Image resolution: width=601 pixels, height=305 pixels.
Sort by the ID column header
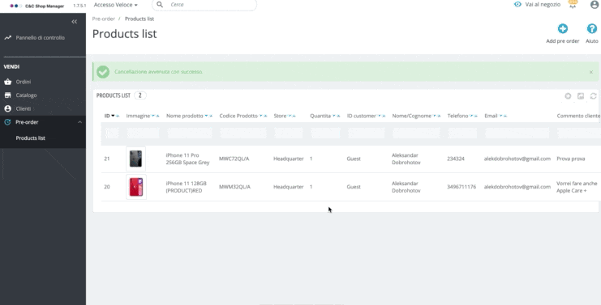click(x=107, y=116)
